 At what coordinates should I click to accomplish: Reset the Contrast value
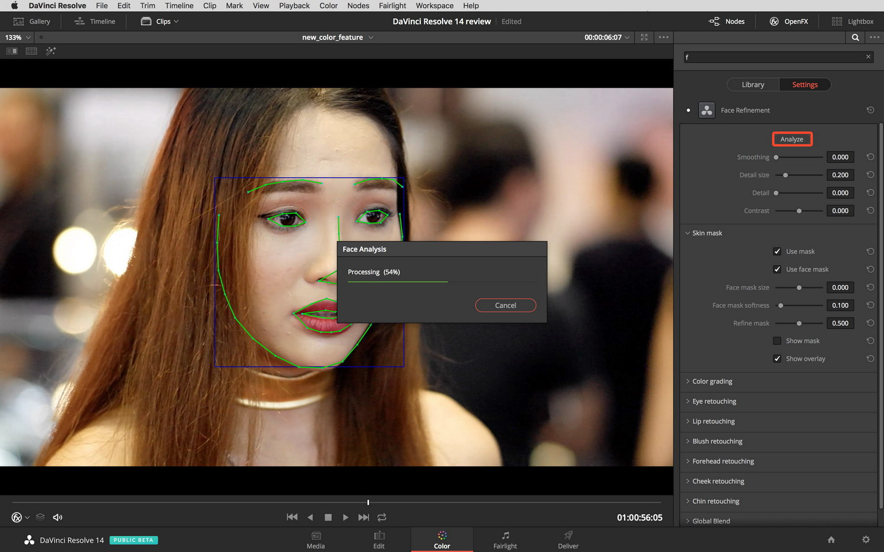tap(870, 210)
